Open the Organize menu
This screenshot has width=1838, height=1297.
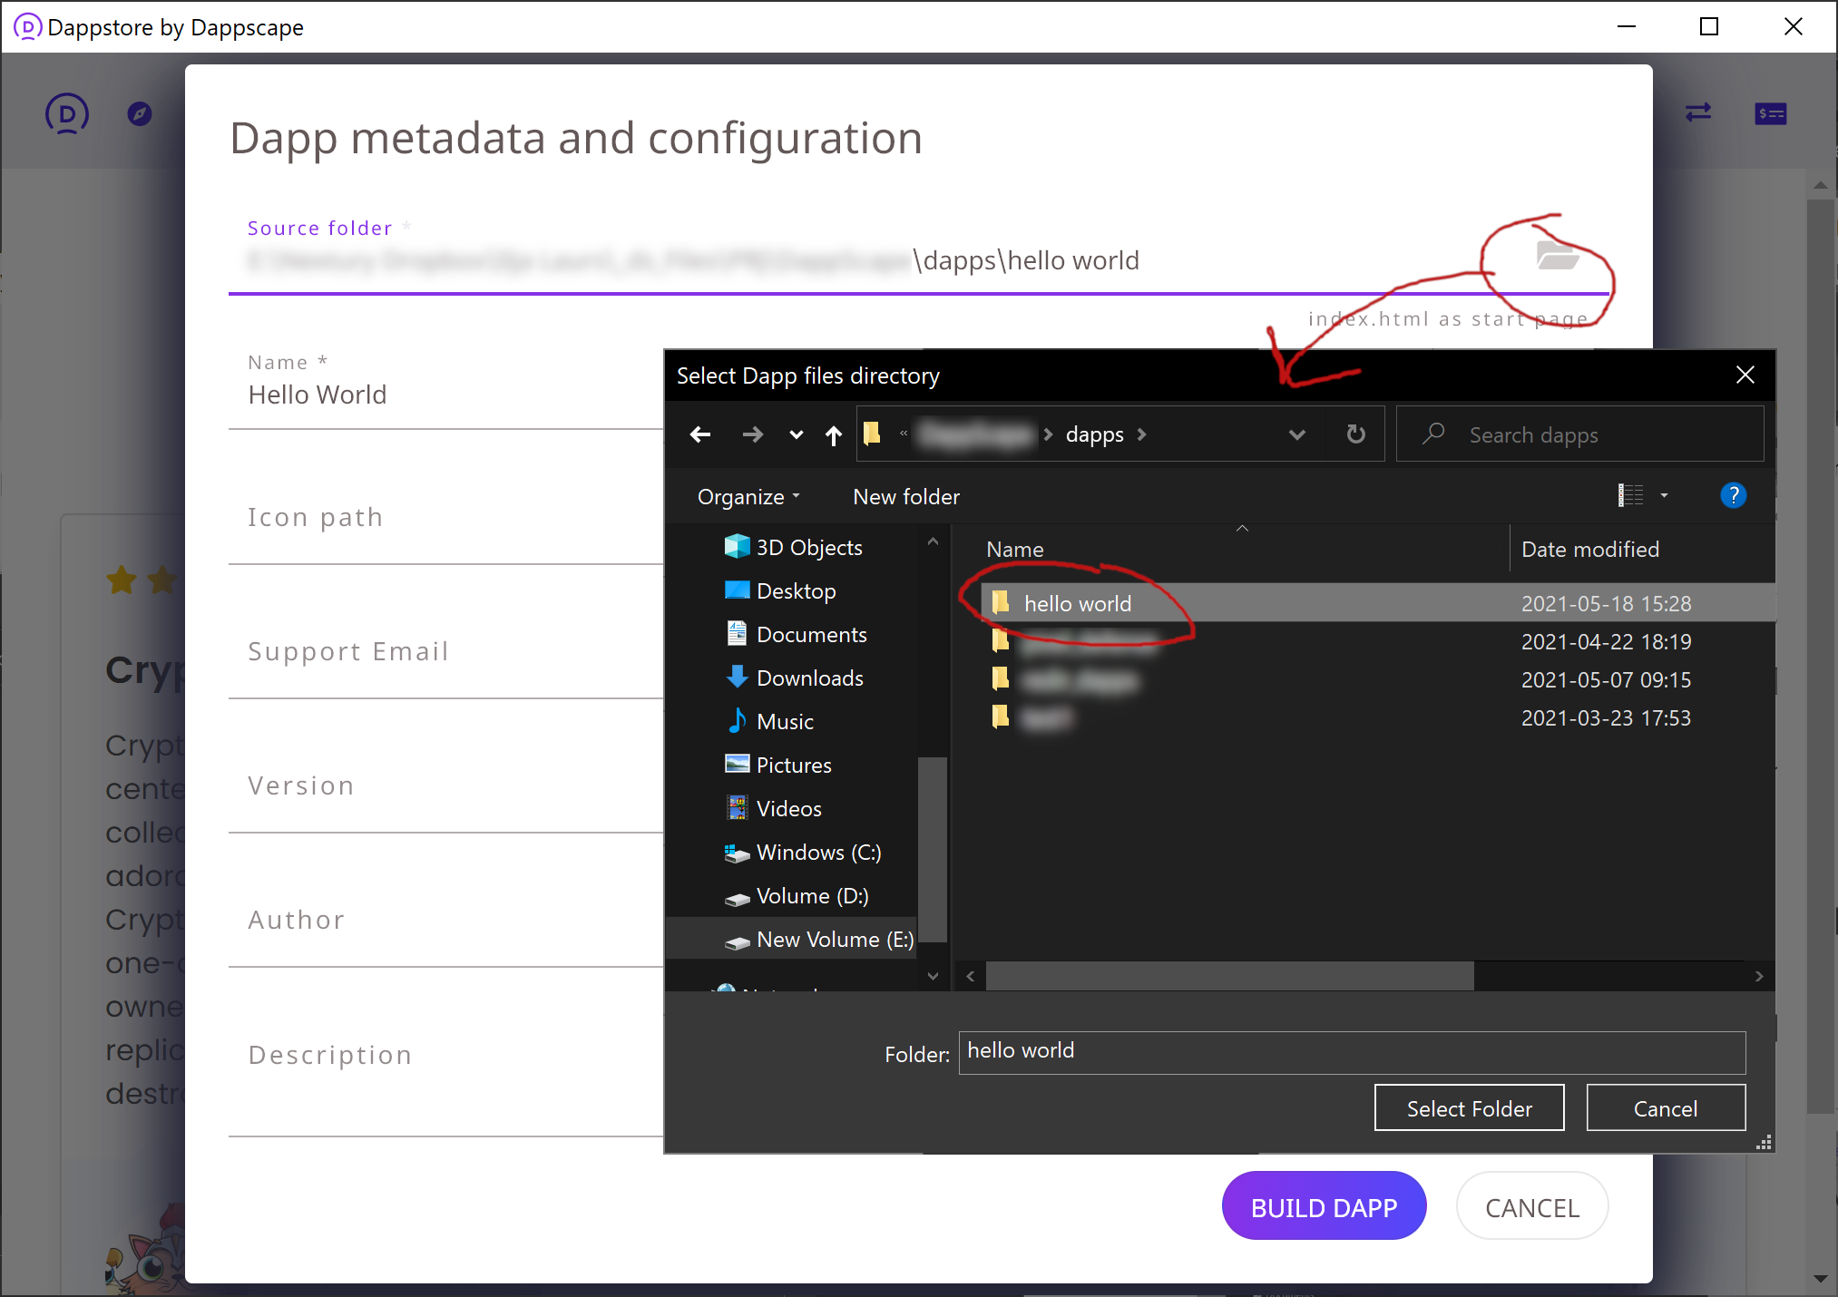(x=749, y=497)
